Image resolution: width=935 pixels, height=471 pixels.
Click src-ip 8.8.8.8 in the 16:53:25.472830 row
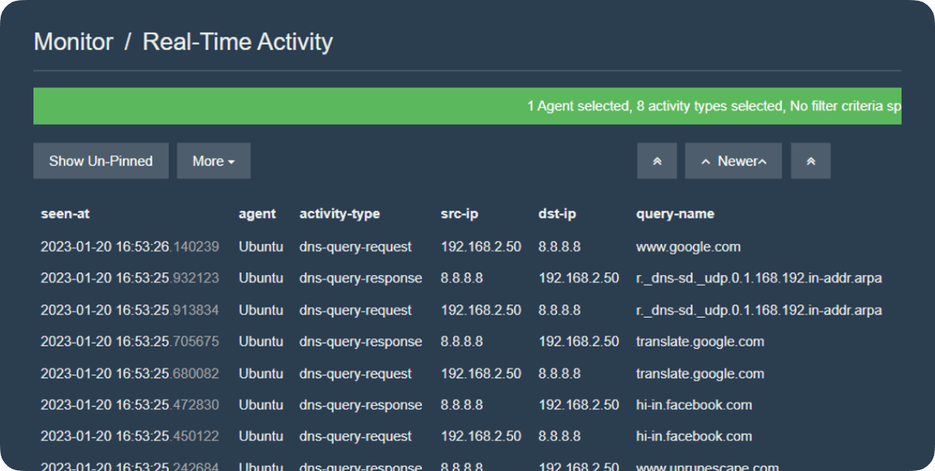(461, 405)
